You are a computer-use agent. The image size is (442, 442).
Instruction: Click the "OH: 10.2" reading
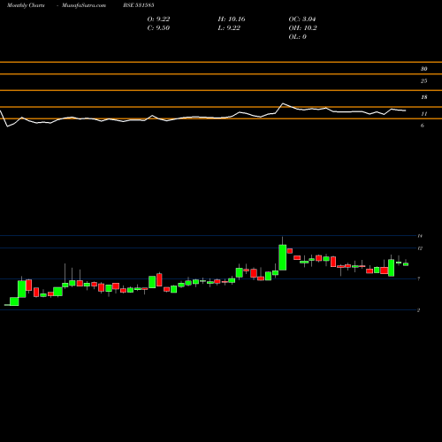click(x=303, y=28)
